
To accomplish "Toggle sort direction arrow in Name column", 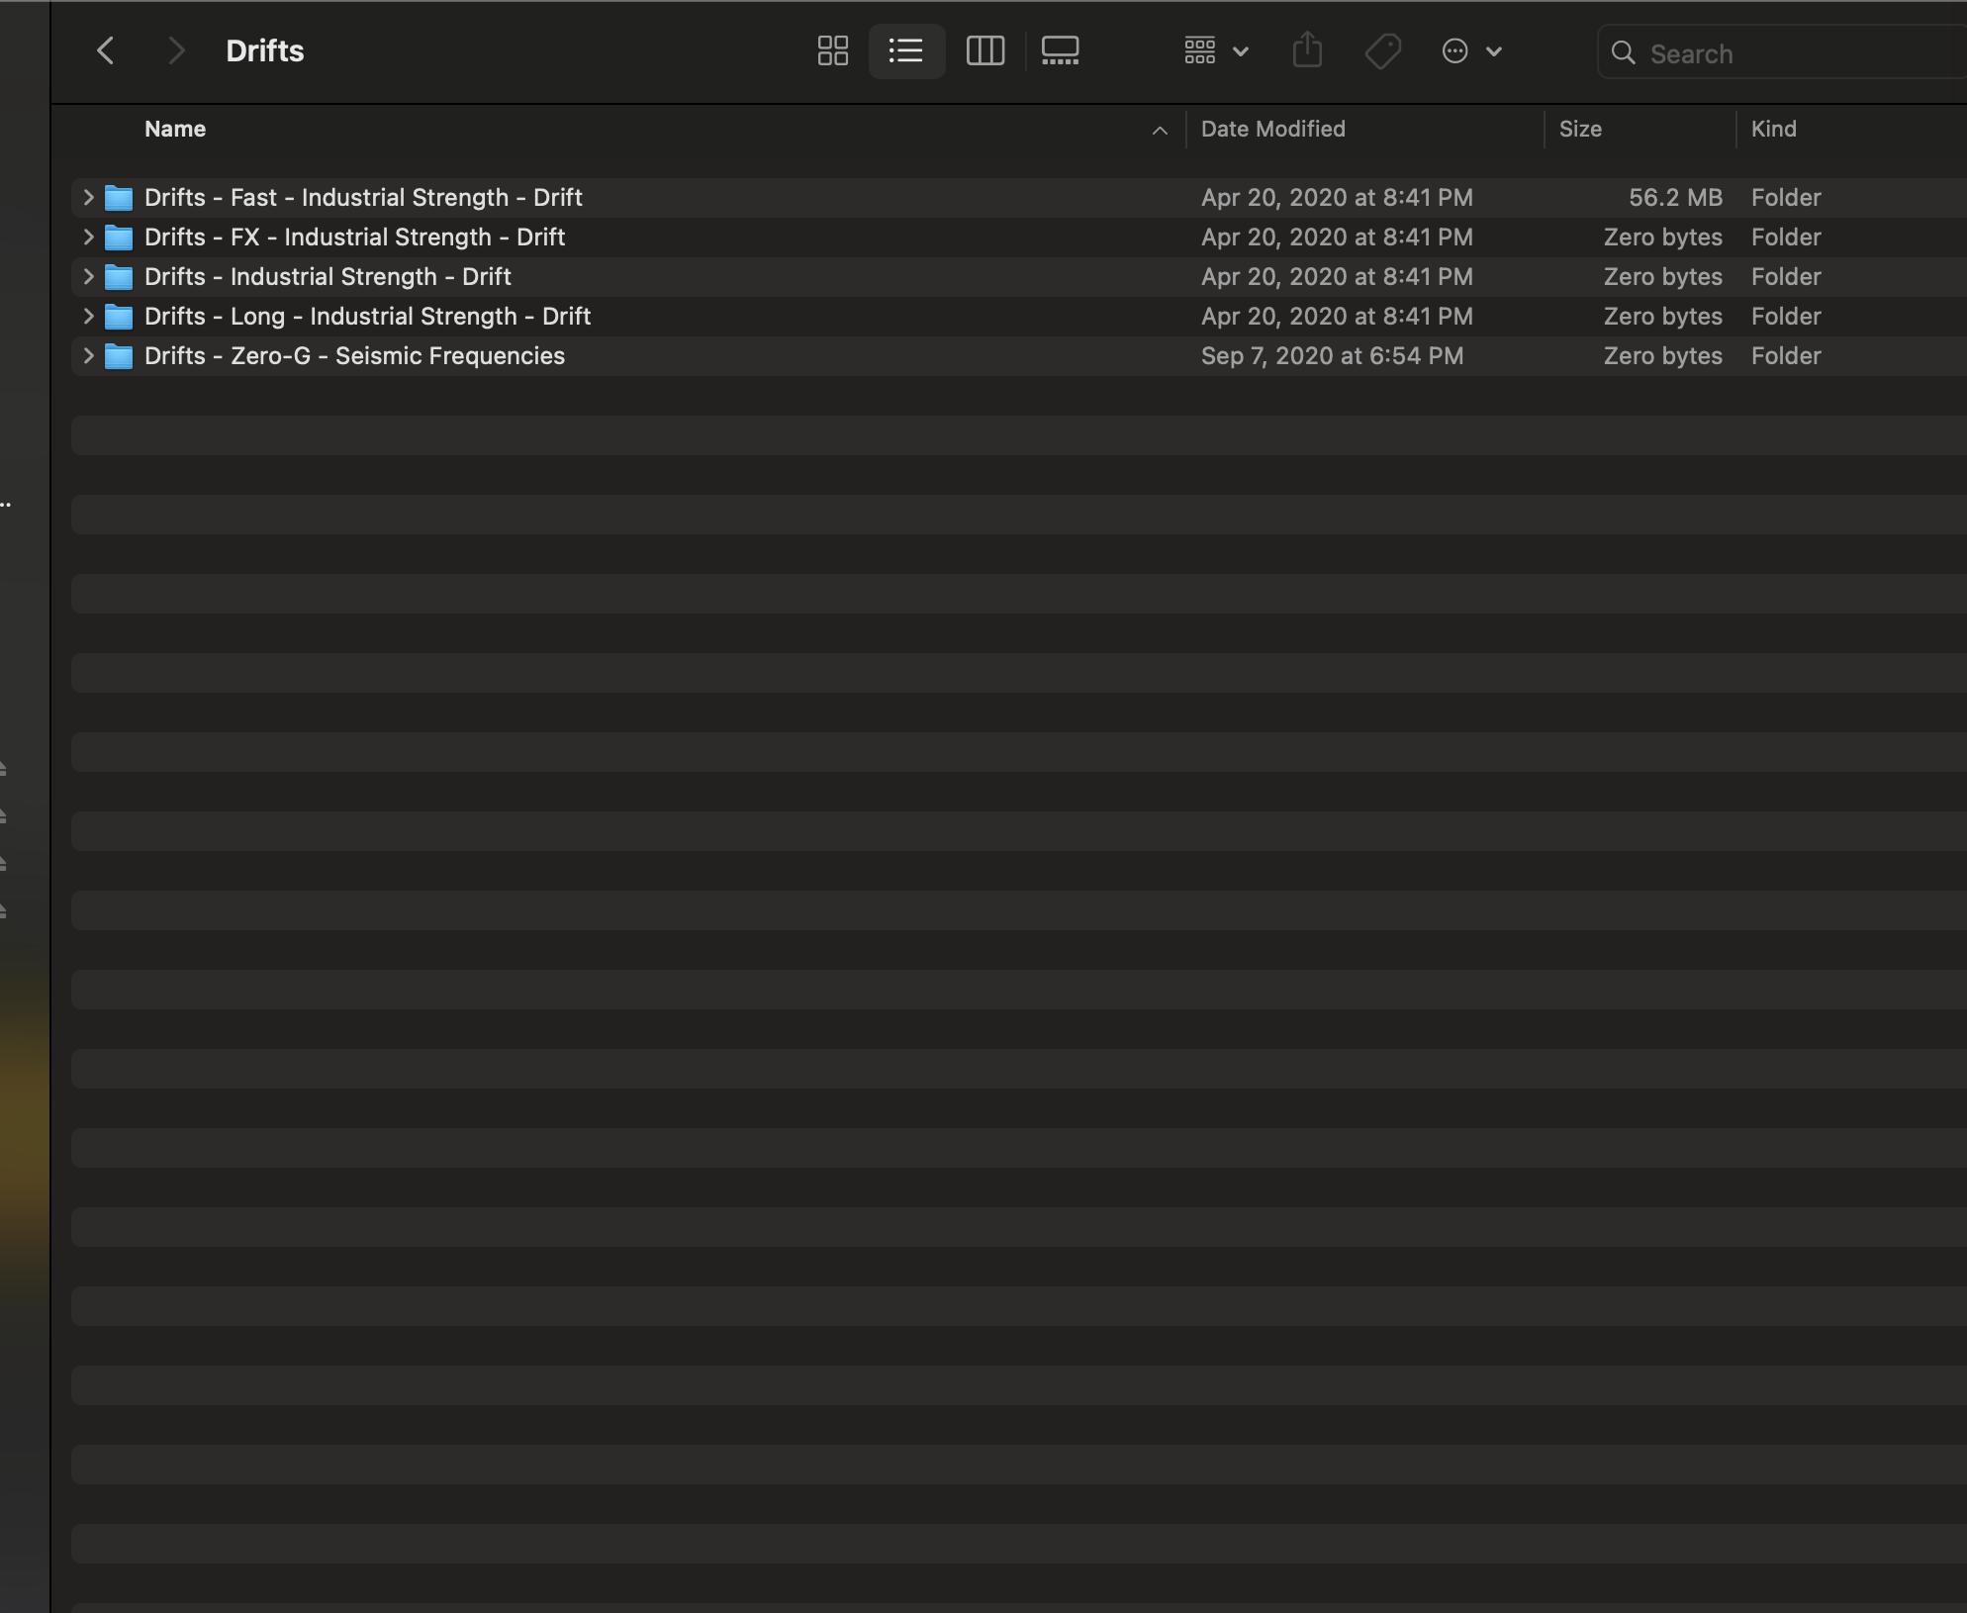I will coord(1160,130).
